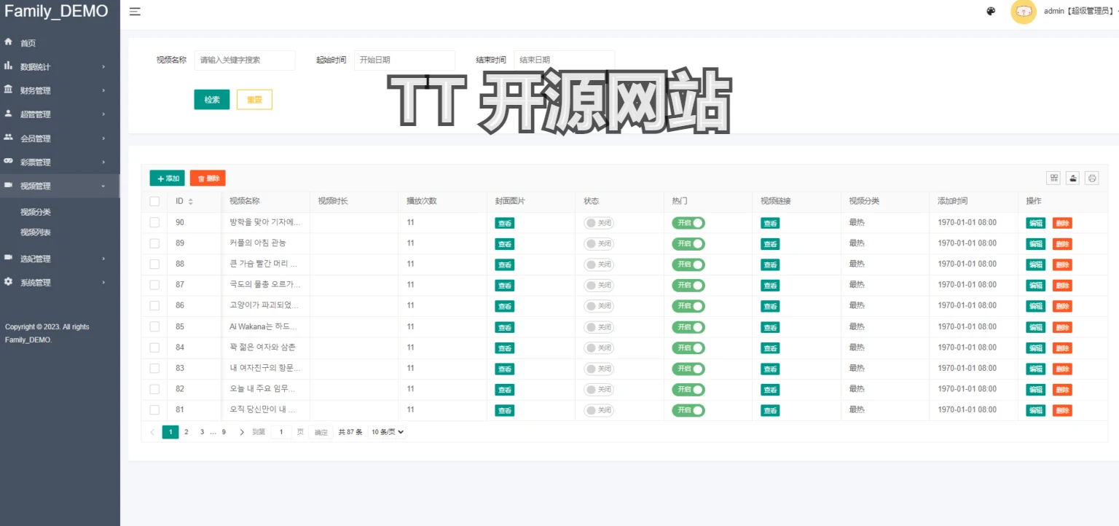Click the 财务管理 bank icon
Image resolution: width=1119 pixels, height=526 pixels.
[x=9, y=90]
